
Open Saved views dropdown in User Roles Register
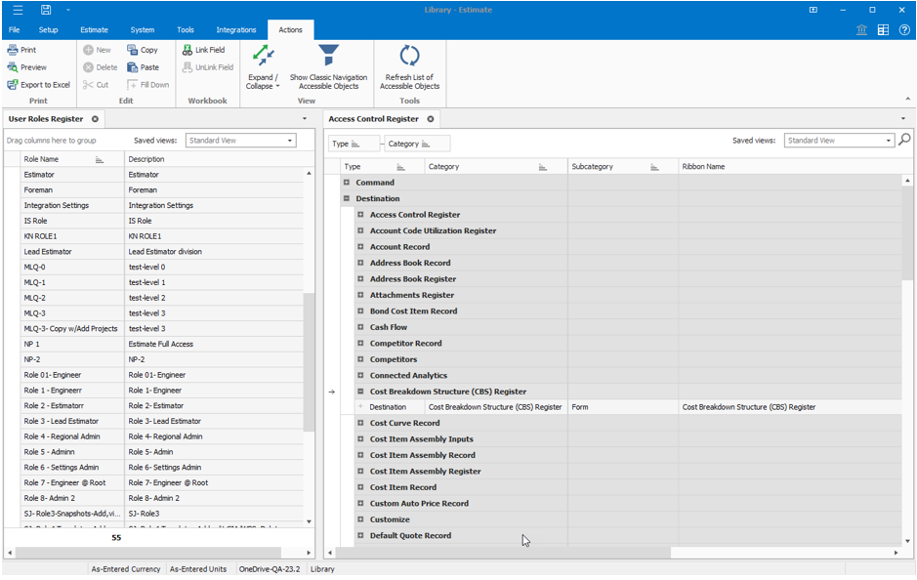pyautogui.click(x=290, y=141)
